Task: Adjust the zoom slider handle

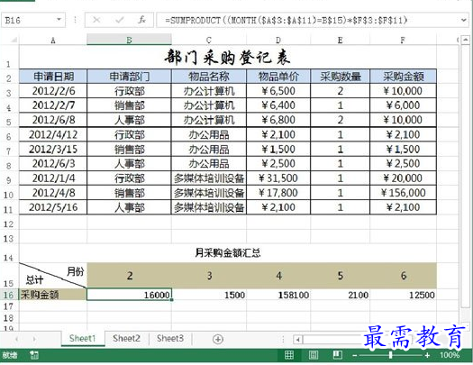Action: click(391, 355)
